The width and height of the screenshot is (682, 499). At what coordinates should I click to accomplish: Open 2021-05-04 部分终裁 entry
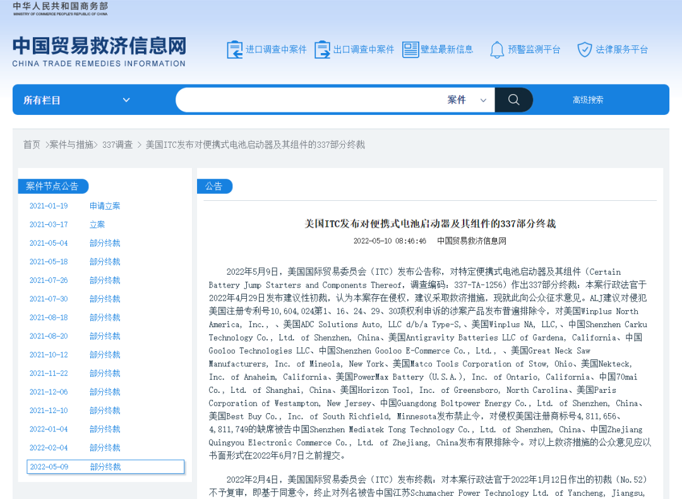(x=75, y=243)
